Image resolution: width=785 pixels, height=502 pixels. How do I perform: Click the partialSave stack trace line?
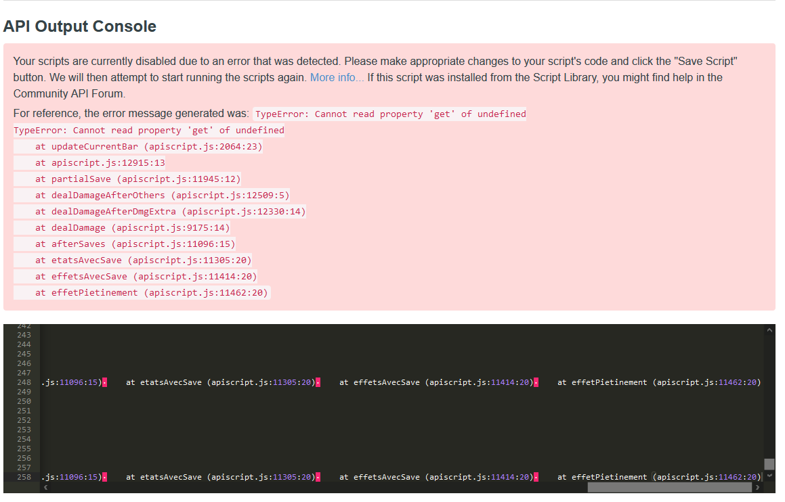[137, 179]
